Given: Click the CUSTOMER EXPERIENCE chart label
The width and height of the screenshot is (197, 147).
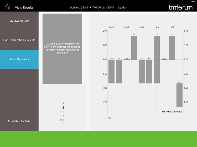Looking at the screenshot, I should 172,112.
